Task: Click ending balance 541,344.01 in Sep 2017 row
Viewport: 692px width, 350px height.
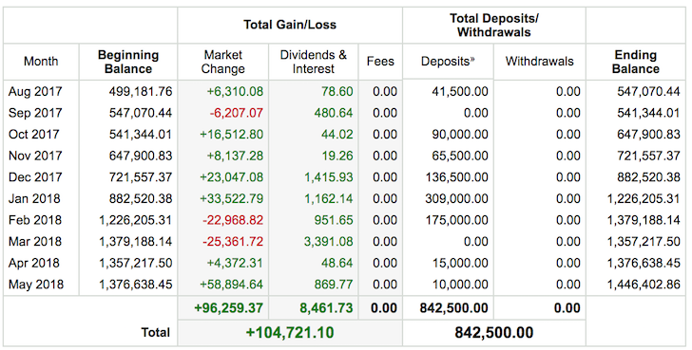Action: tap(648, 113)
